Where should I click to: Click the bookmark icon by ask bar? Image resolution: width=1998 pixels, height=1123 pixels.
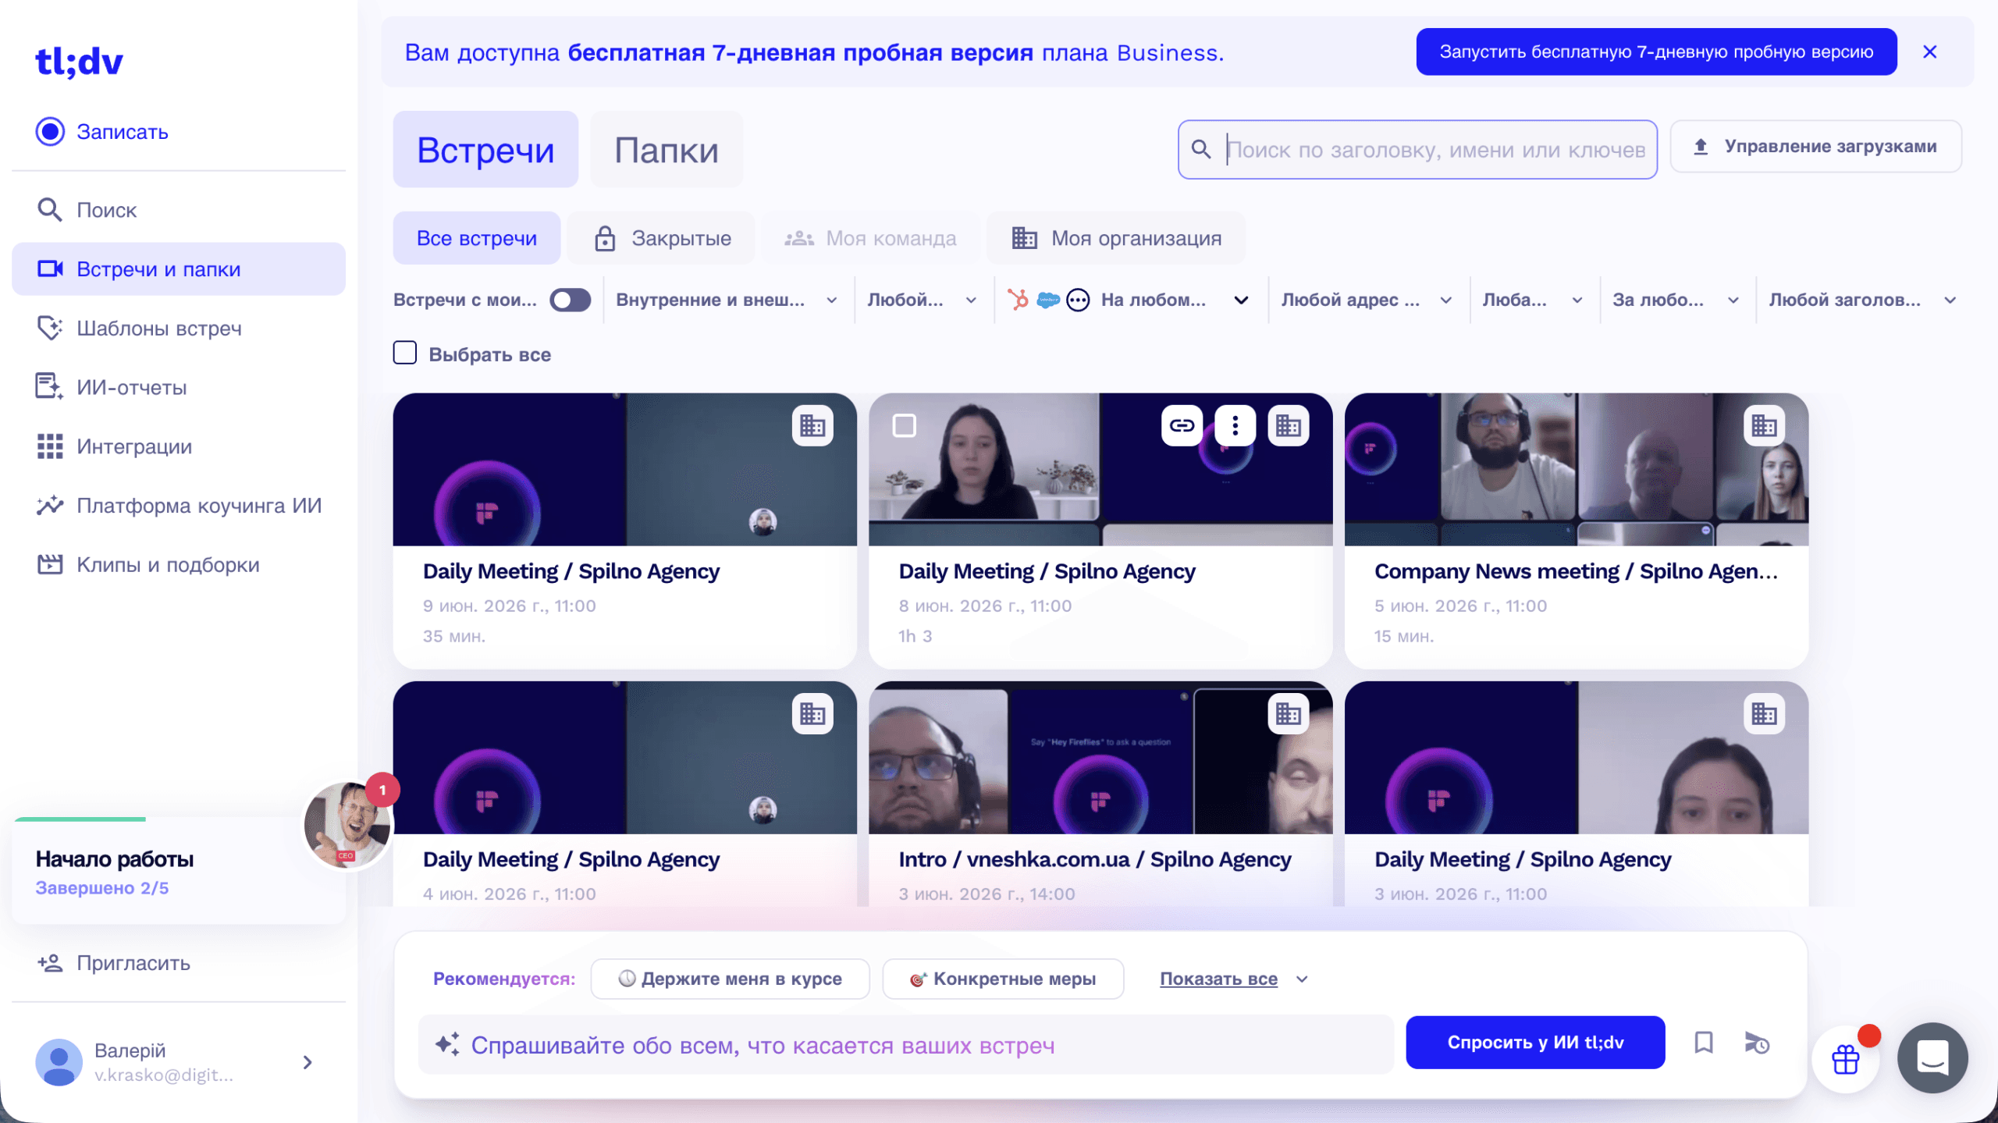[1704, 1043]
